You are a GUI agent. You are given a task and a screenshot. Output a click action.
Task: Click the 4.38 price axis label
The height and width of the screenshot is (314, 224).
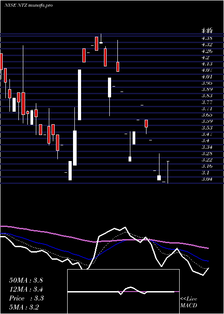click(207, 38)
